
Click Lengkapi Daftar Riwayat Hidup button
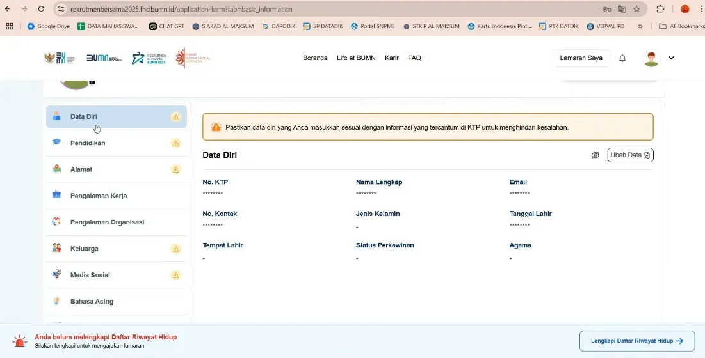(632, 341)
